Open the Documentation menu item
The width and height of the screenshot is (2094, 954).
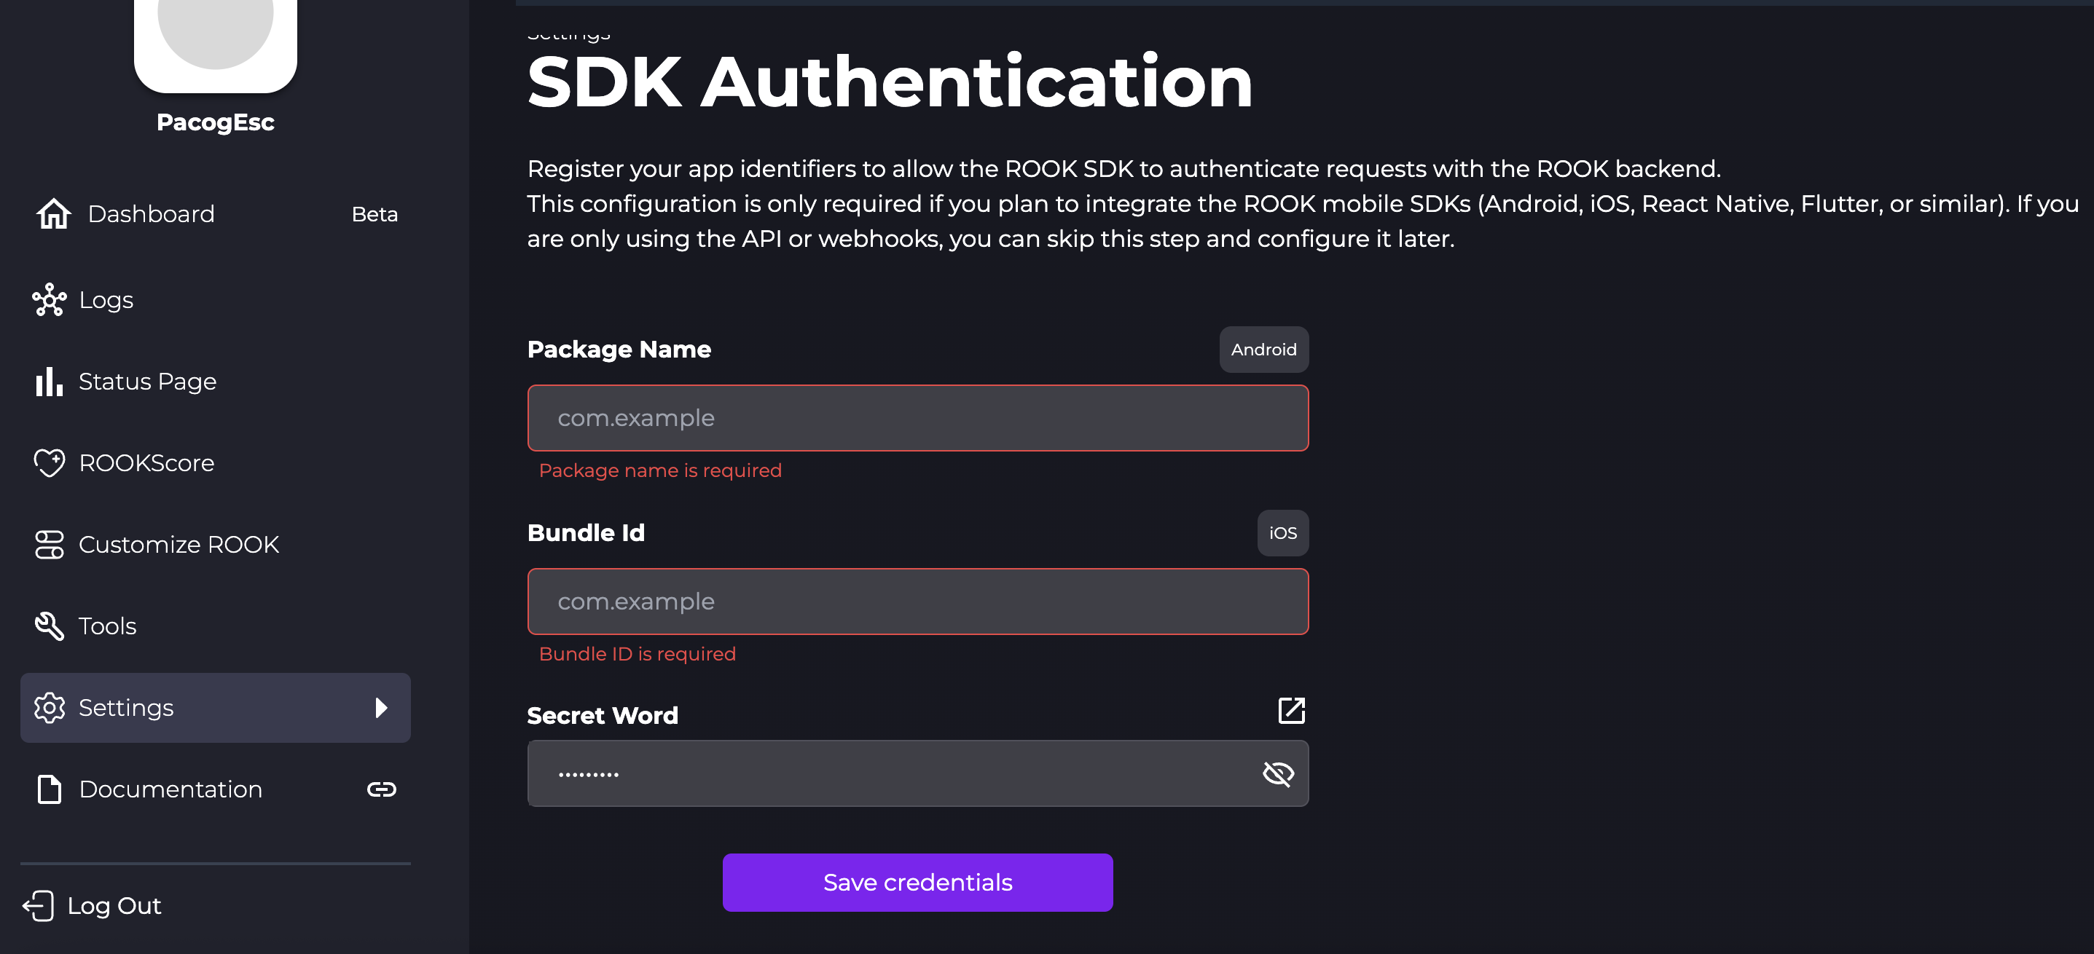tap(170, 789)
